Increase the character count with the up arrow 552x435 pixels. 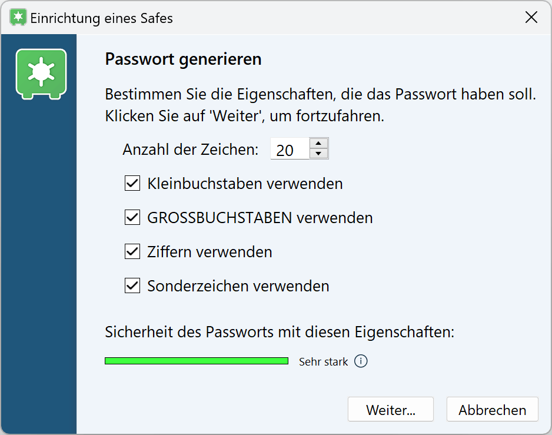coord(318,144)
